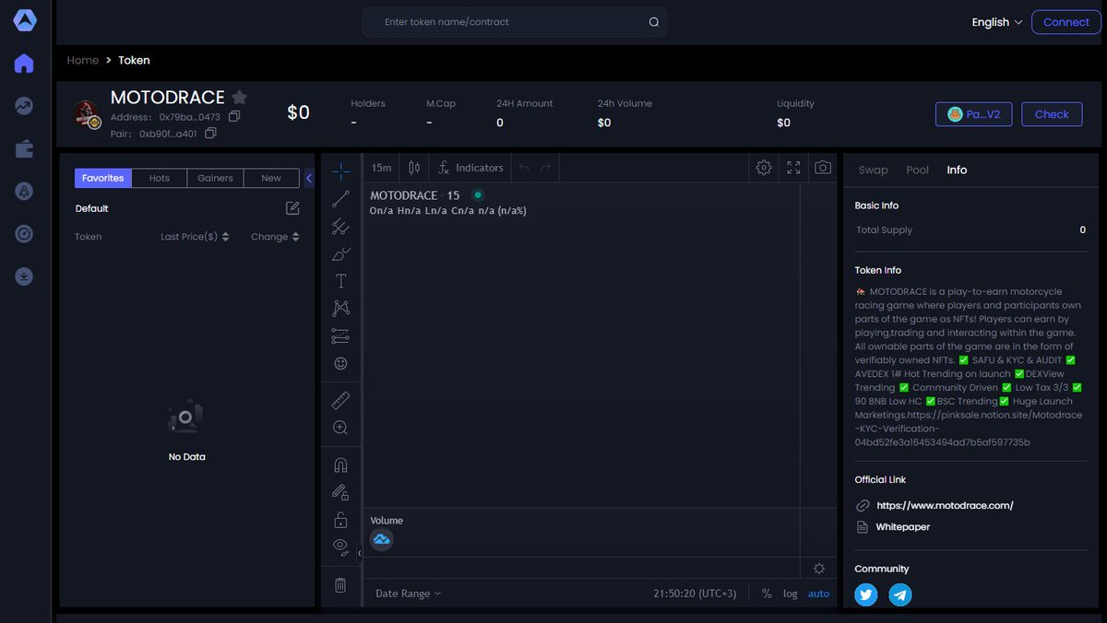
Task: Select the XABCD pattern tool
Action: pyautogui.click(x=341, y=309)
